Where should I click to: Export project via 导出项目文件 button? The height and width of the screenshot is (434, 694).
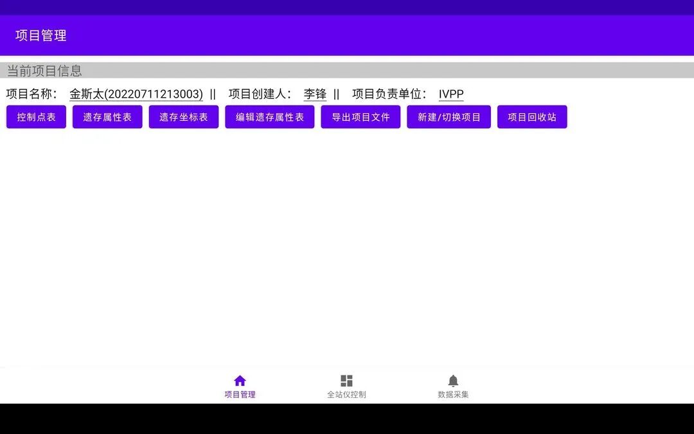click(x=360, y=117)
